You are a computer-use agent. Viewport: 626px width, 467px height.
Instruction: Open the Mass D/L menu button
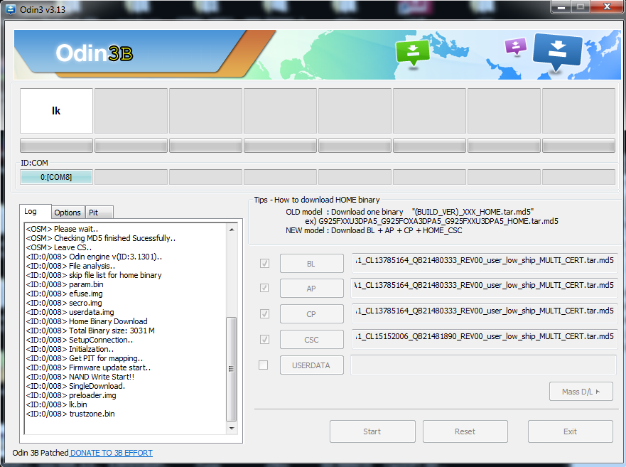(x=581, y=392)
